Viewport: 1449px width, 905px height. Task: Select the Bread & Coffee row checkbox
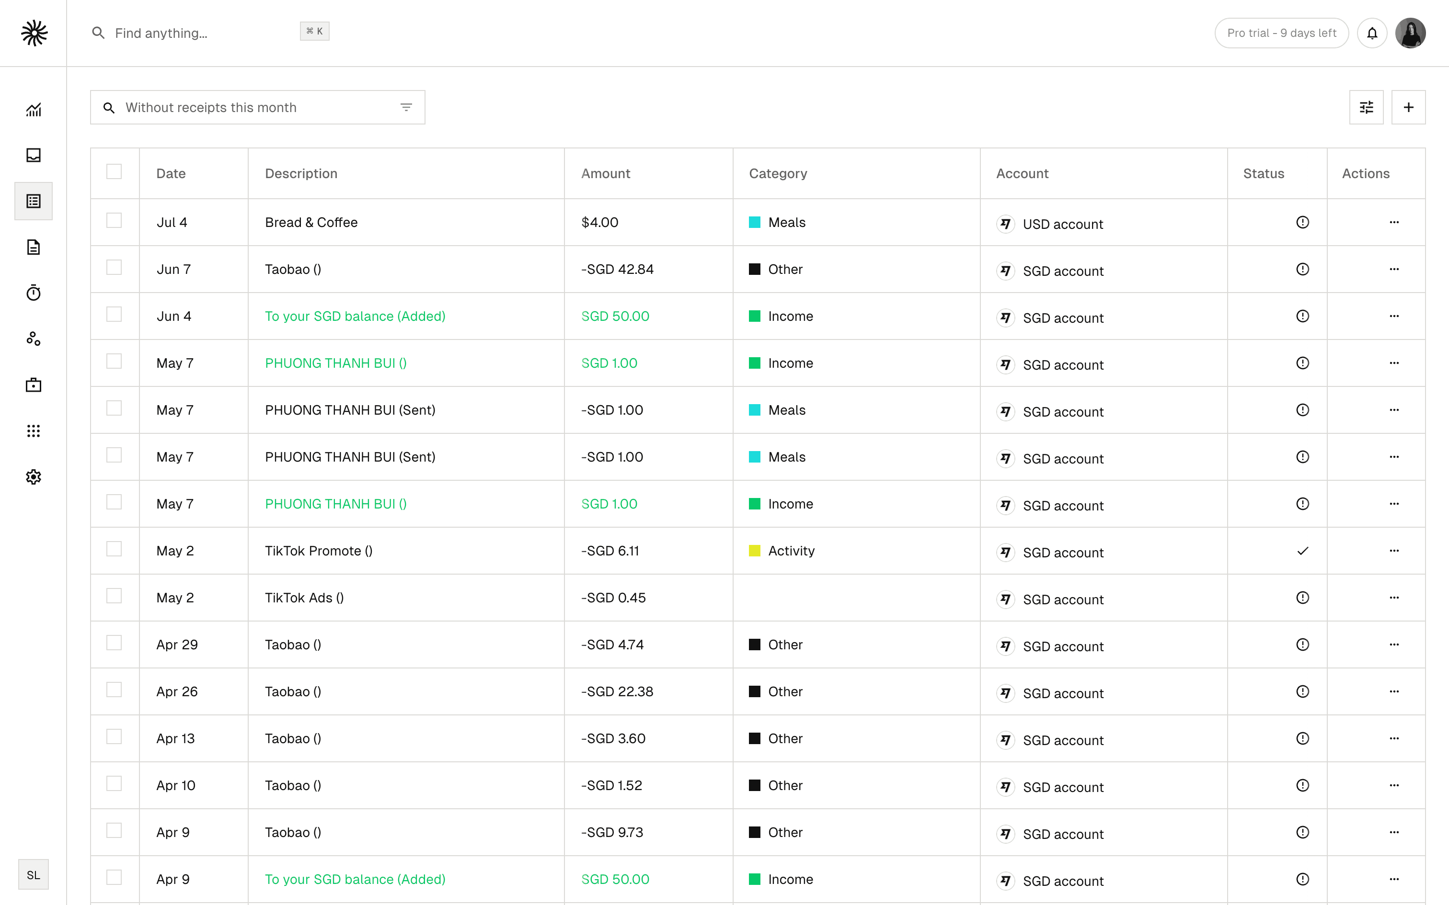coord(114,220)
